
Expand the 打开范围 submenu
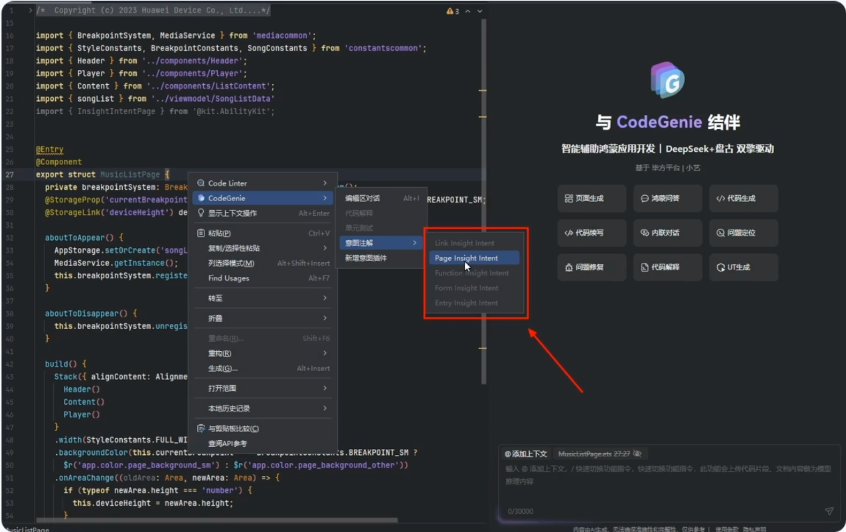[x=263, y=388]
